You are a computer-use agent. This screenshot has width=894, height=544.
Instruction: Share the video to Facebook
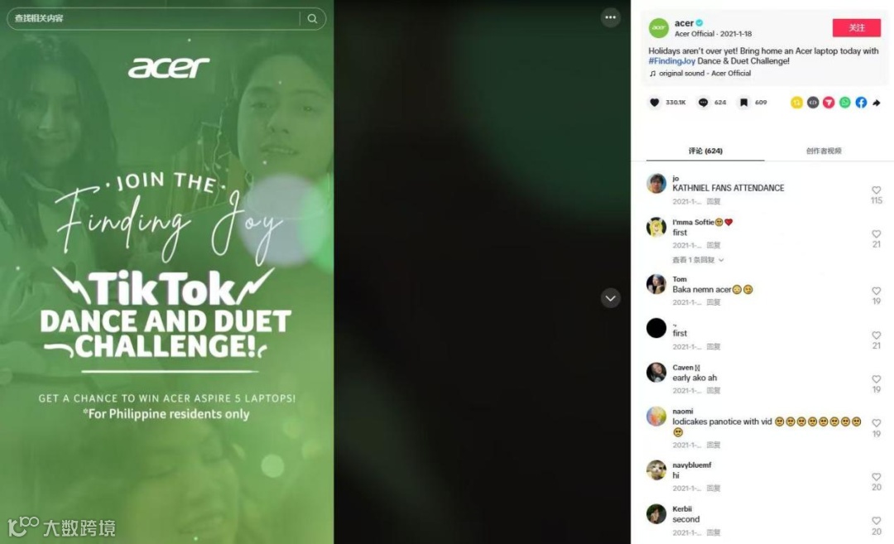861,102
